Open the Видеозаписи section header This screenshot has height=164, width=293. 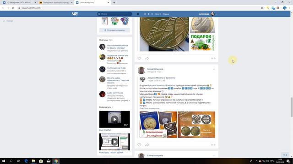click(x=106, y=107)
